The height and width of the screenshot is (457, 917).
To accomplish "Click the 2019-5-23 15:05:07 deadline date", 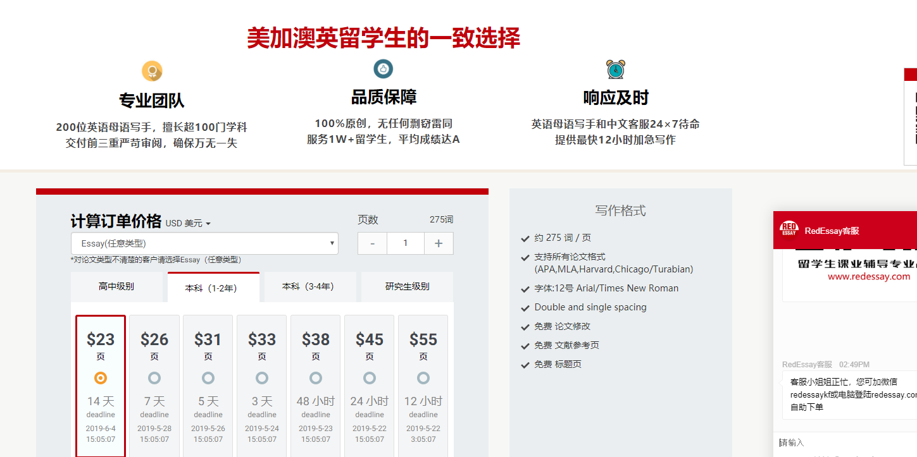I will [x=316, y=434].
